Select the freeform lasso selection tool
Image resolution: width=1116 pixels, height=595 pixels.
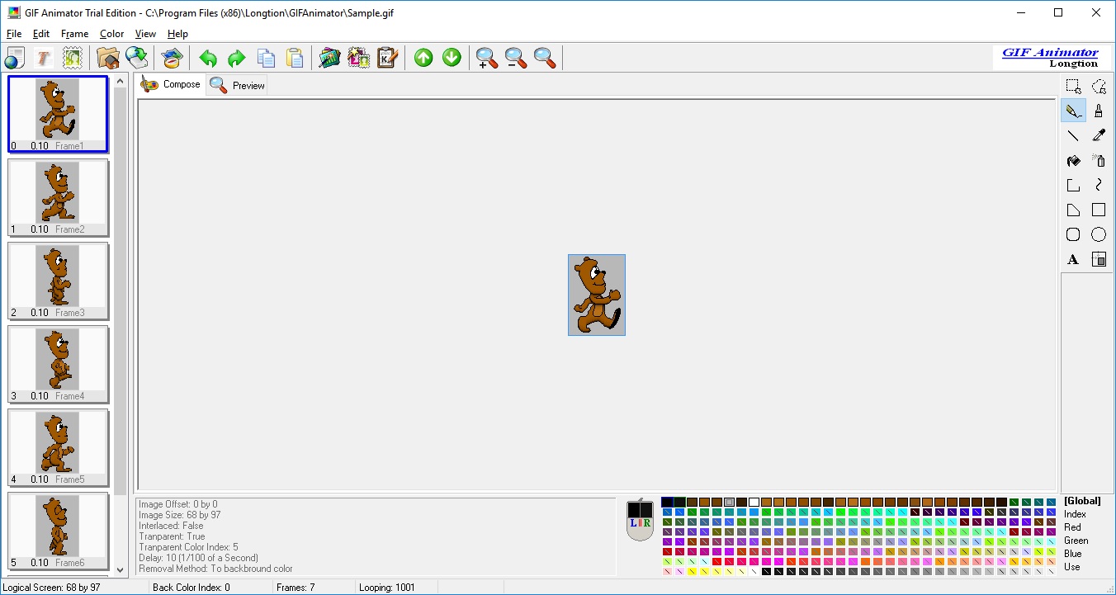click(x=1099, y=86)
